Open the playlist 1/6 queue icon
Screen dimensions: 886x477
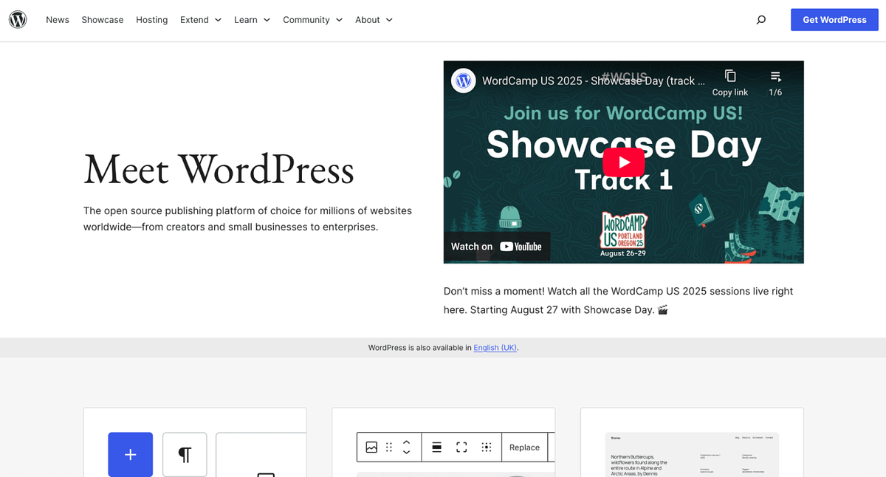[x=775, y=76]
